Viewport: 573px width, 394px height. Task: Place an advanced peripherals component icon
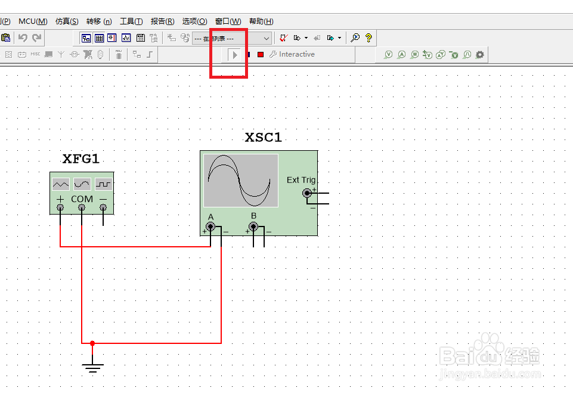(x=48, y=55)
